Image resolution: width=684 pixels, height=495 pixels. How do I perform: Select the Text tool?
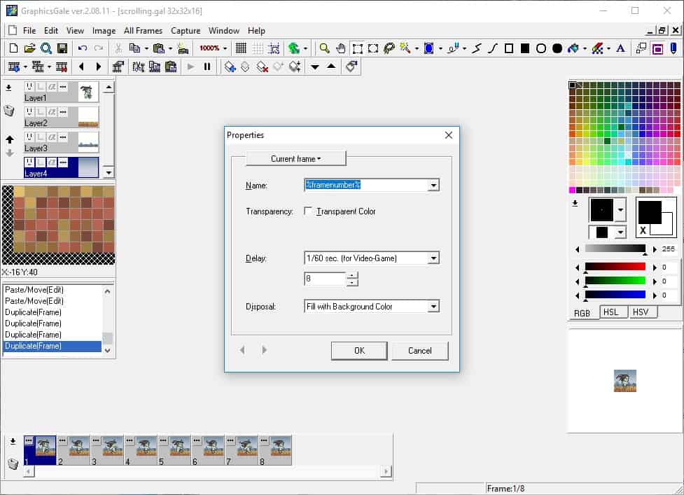[620, 48]
